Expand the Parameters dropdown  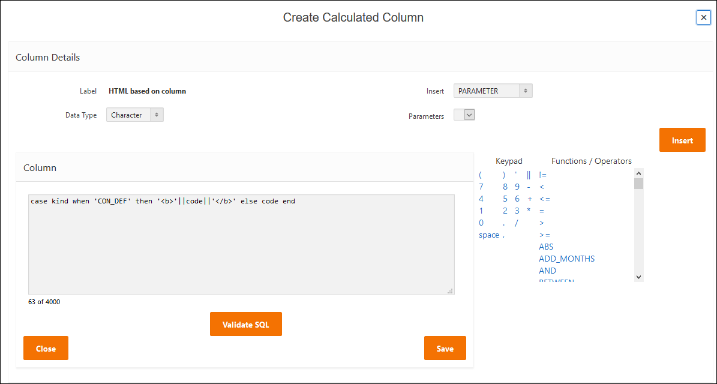click(x=469, y=115)
